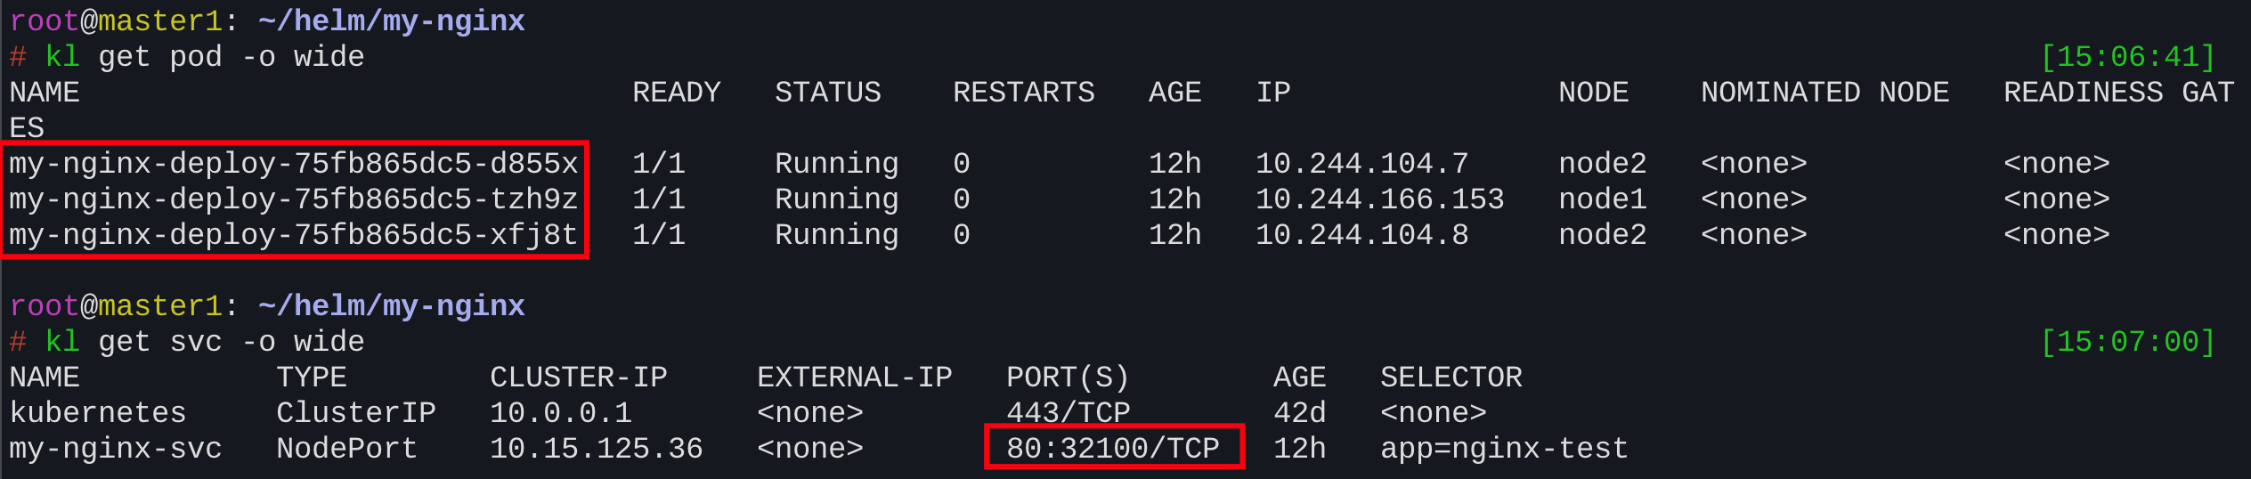Click the my-nginx-svc service name
Screen dimensions: 2251x479
(116, 448)
